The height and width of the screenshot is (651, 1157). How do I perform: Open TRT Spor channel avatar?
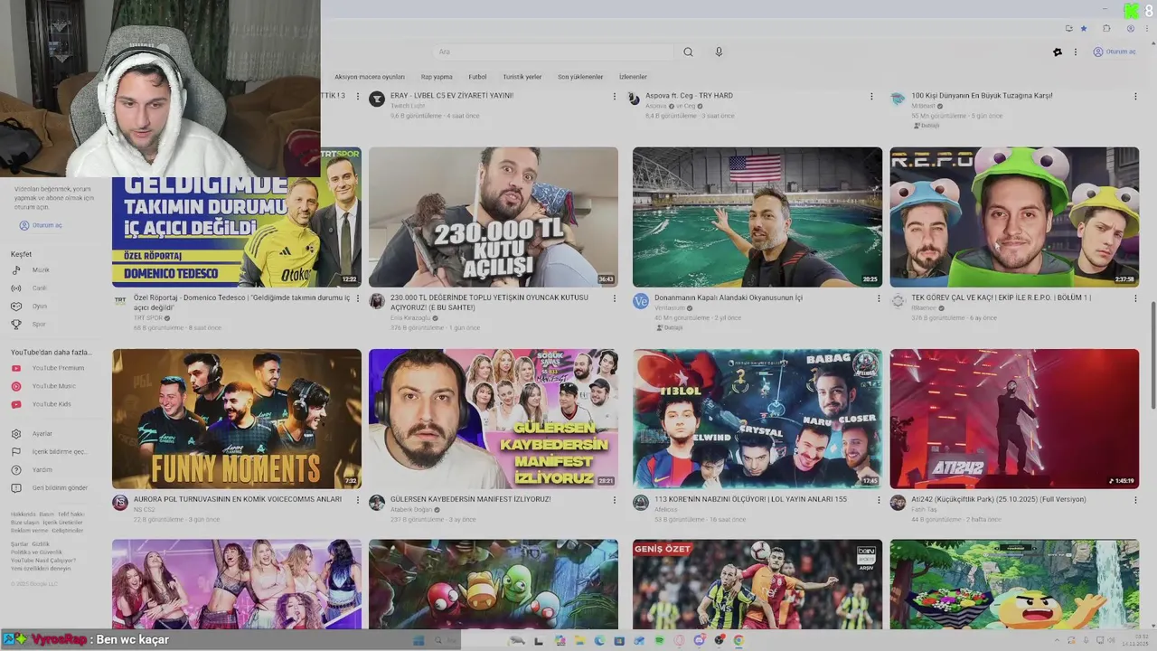pos(120,301)
